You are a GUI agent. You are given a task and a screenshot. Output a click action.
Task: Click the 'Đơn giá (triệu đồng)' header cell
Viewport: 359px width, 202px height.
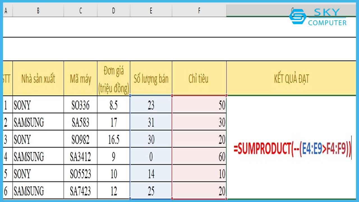pos(114,79)
